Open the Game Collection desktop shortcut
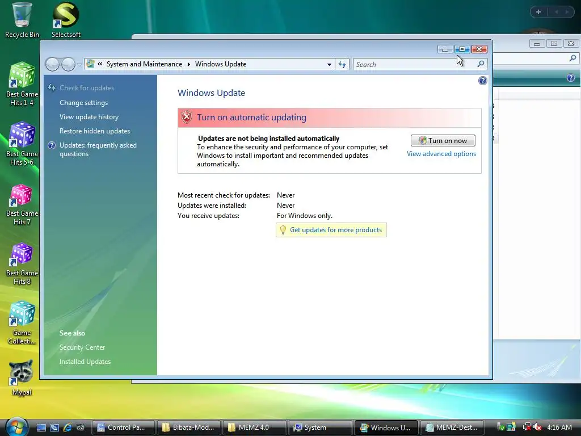This screenshot has height=436, width=581. point(22,323)
